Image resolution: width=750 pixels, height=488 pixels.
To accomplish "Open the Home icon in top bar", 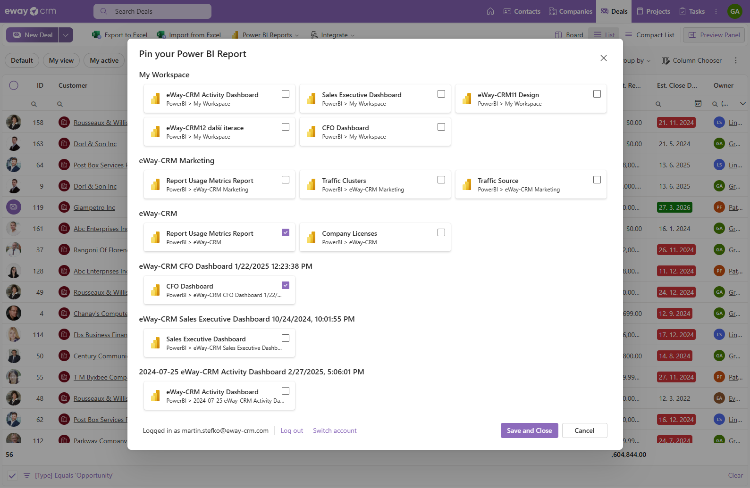I will pyautogui.click(x=490, y=11).
